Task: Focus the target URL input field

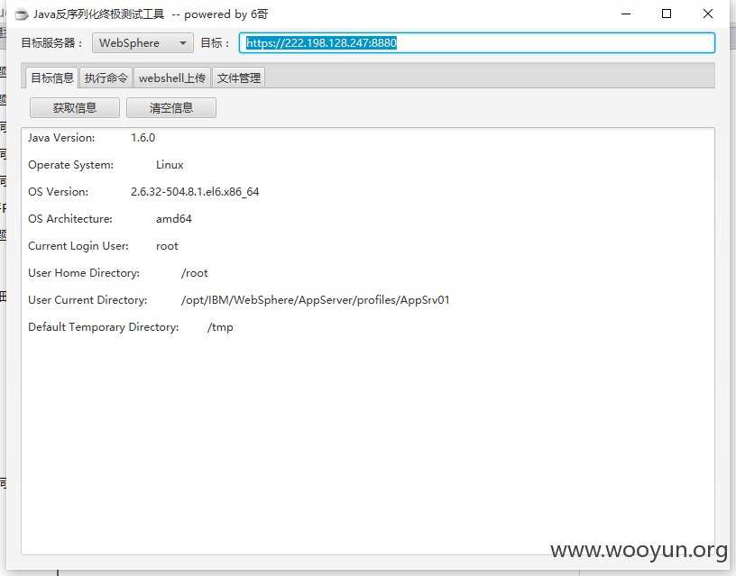Action: point(477,43)
